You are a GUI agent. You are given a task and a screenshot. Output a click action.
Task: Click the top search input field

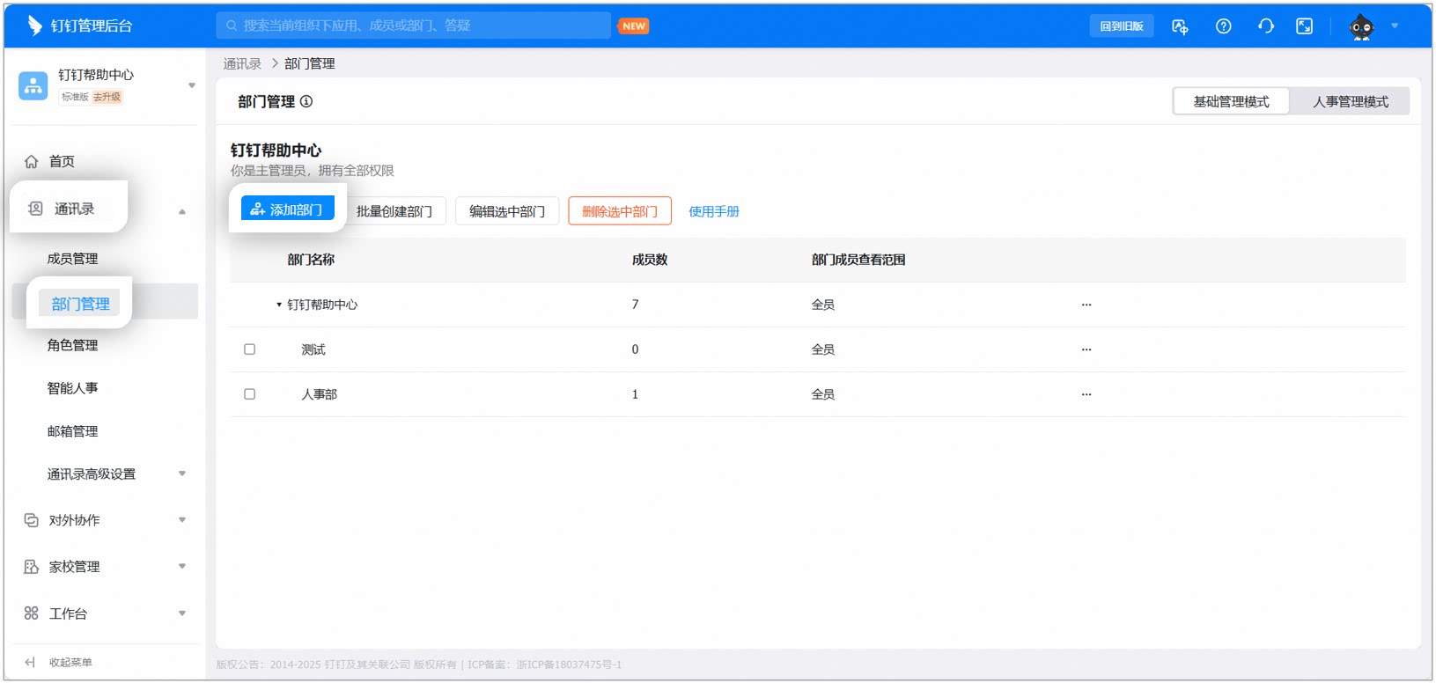coord(414,26)
